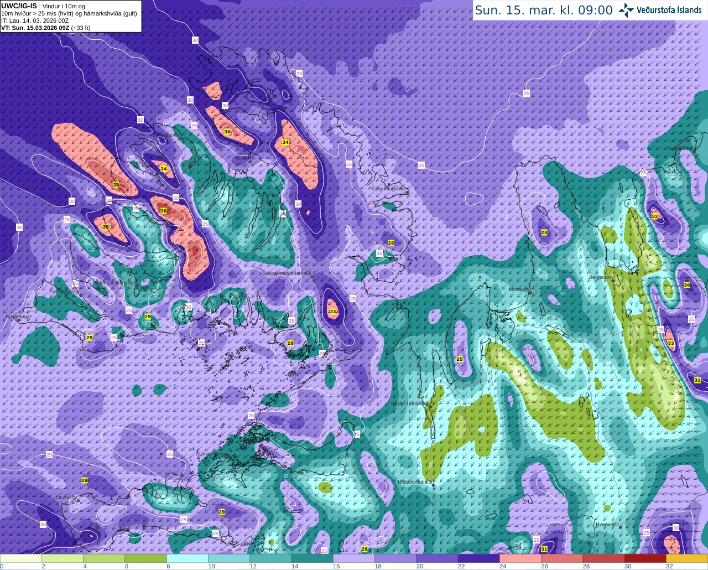Image resolution: width=708 pixels, height=570 pixels.
Task: Click the Veðurstofa Íslands logo
Action: pyautogui.click(x=660, y=10)
